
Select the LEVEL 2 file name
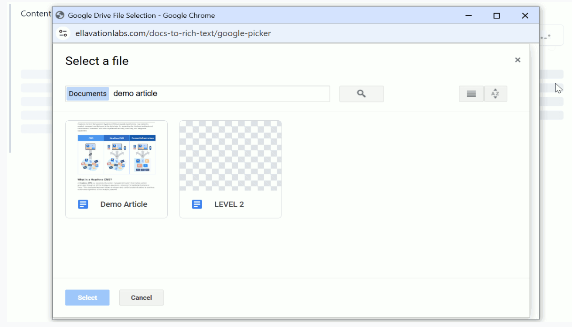point(229,204)
